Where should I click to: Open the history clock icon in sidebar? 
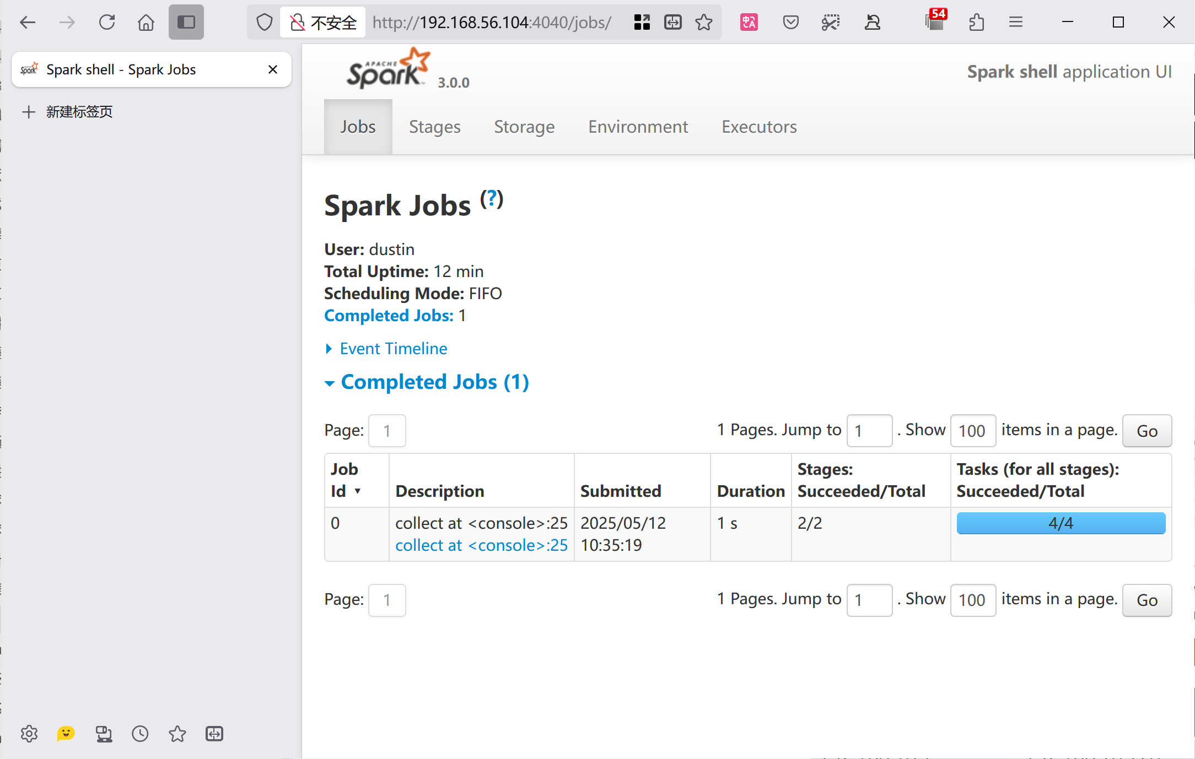(x=140, y=734)
